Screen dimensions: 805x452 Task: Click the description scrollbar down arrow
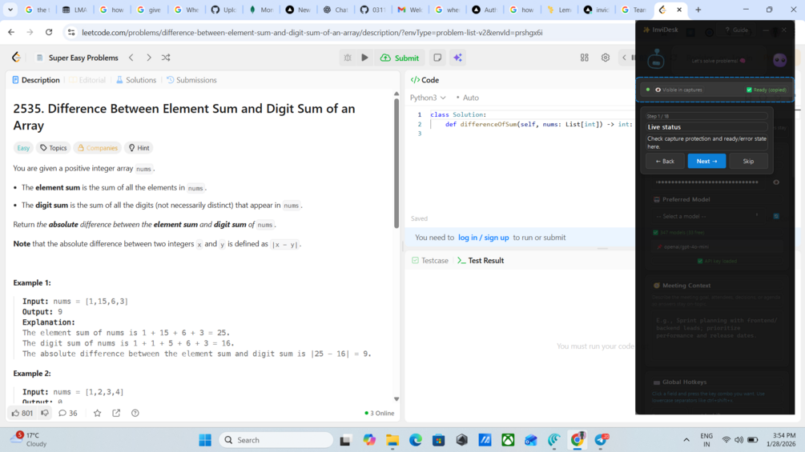click(x=396, y=398)
